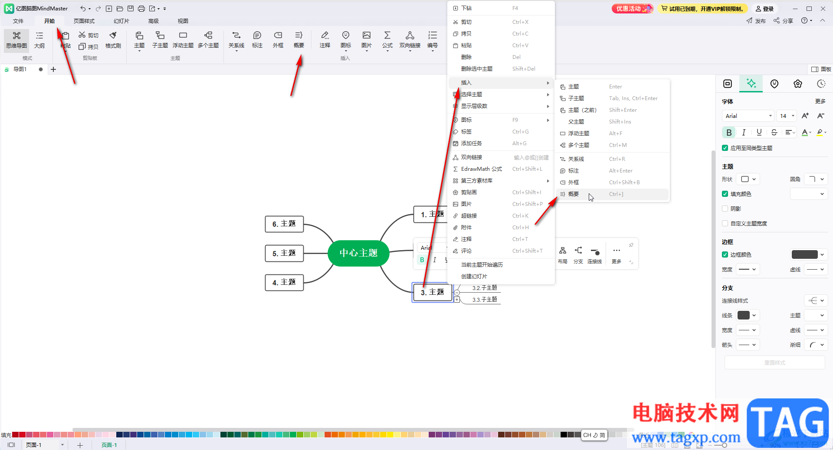Toggle the 边框颜色 border color checkbox
Screen dimensions: 833x450
[725, 254]
